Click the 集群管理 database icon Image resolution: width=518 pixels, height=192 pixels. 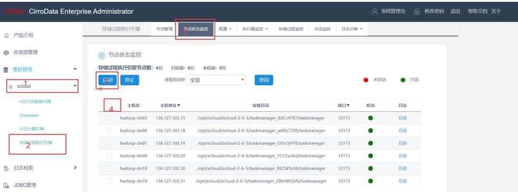[6, 70]
